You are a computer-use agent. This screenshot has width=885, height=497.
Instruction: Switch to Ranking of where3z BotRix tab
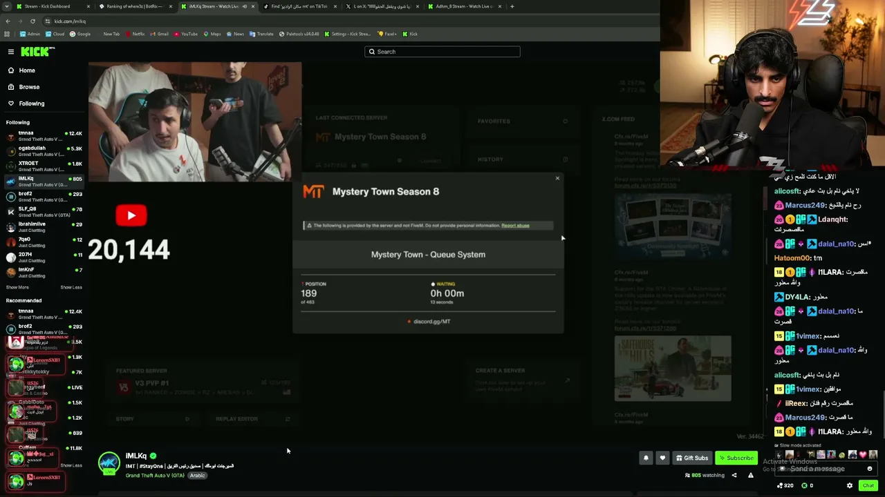135,6
